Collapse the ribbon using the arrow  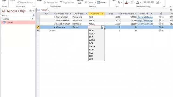(171, 6)
